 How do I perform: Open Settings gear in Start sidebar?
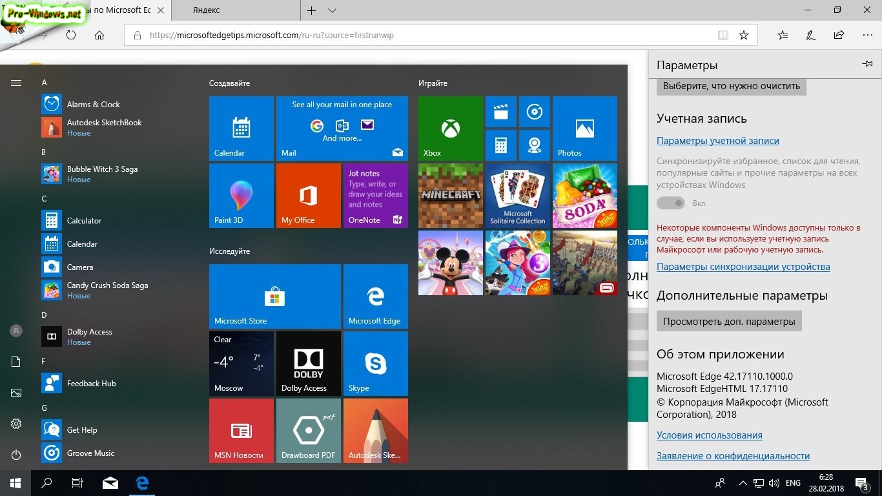(16, 424)
